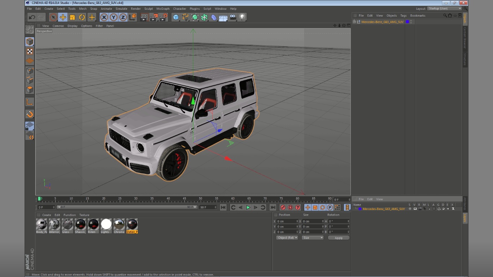
Task: Click the Light bulb icon
Action: click(x=243, y=17)
